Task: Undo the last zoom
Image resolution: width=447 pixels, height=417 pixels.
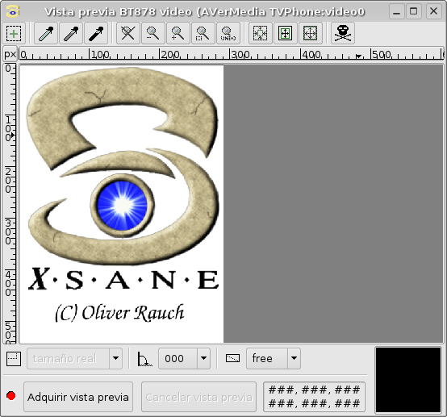Action: 228,33
